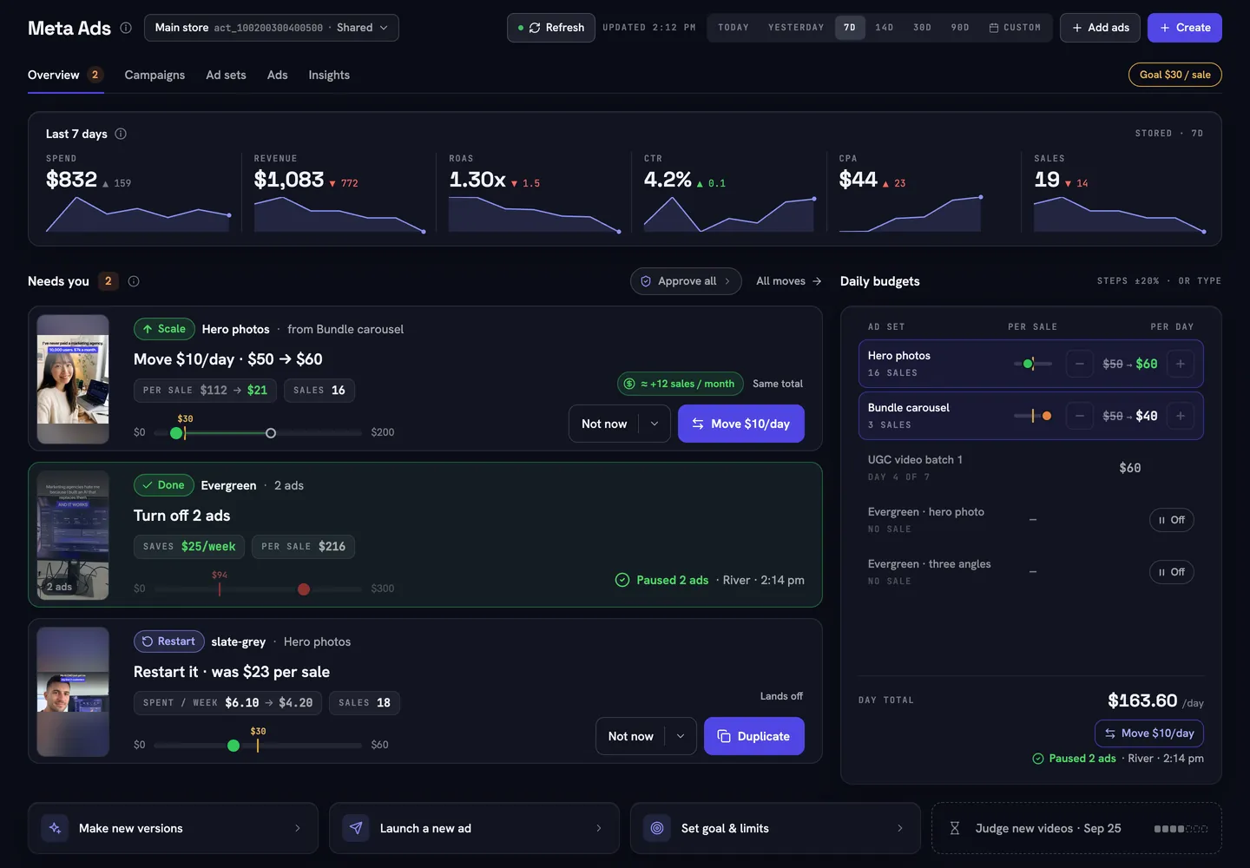This screenshot has width=1250, height=868.
Task: Switch to the Campaigns tab
Action: (155, 75)
